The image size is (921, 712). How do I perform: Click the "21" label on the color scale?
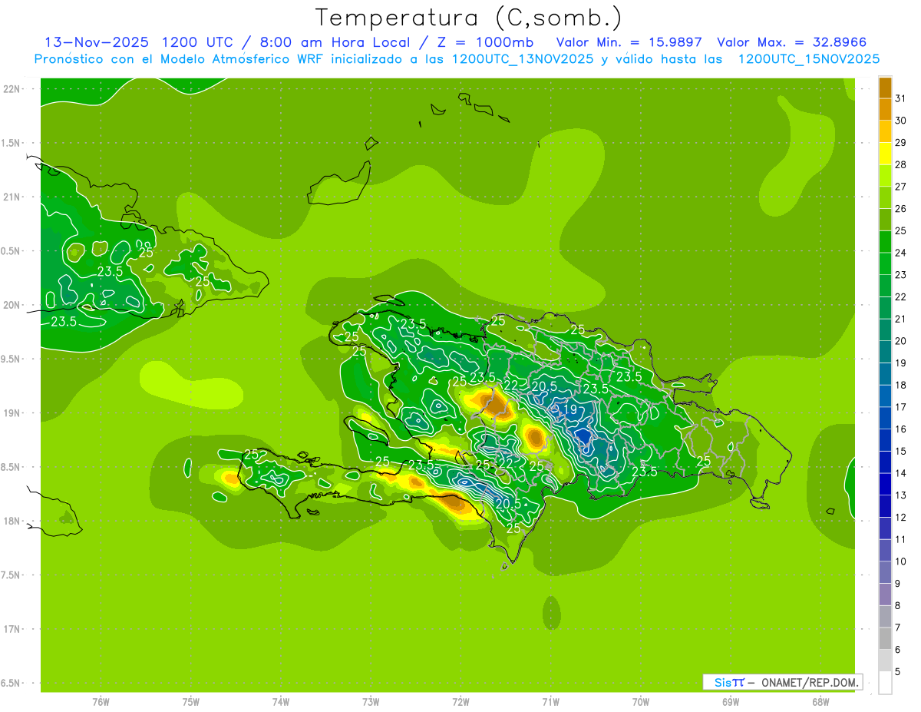[901, 319]
